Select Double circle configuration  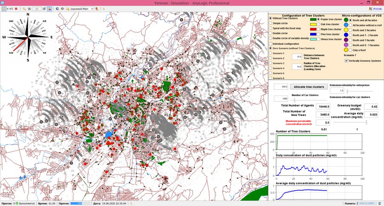(271, 33)
